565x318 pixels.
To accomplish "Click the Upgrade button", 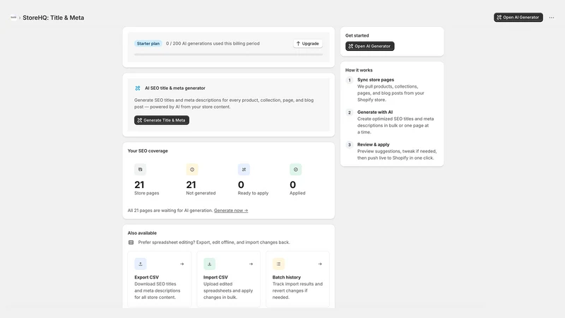I will pos(308,44).
